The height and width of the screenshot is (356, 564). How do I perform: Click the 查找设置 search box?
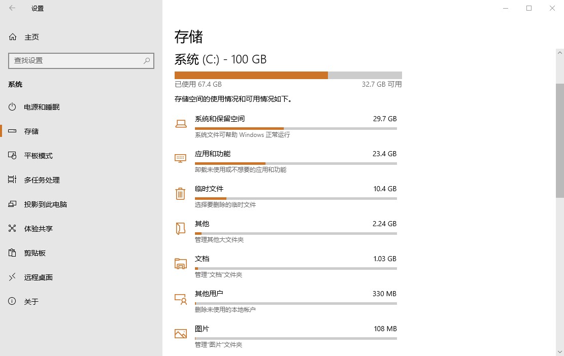(x=81, y=61)
